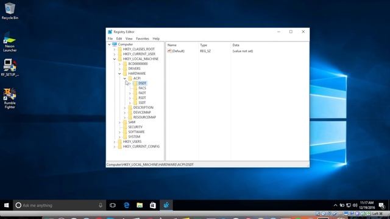This screenshot has height=219, width=390.
Task: Collapse the ACPI key
Action: click(125, 78)
